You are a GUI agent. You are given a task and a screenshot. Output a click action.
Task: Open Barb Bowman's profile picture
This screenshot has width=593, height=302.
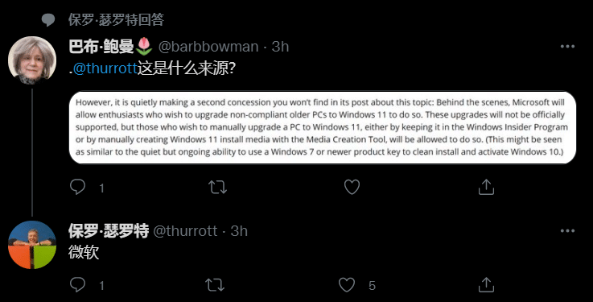tap(32, 60)
